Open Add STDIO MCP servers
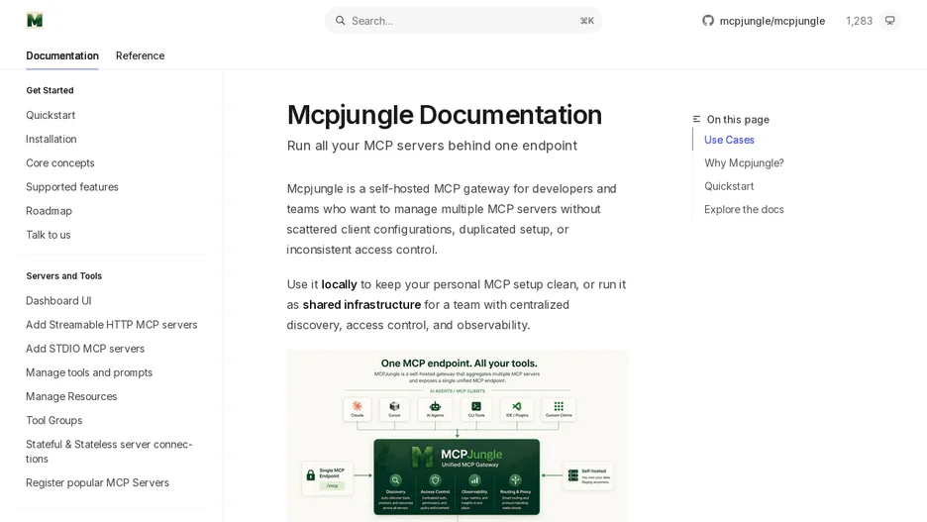Viewport: 927px width, 522px height. click(x=85, y=349)
